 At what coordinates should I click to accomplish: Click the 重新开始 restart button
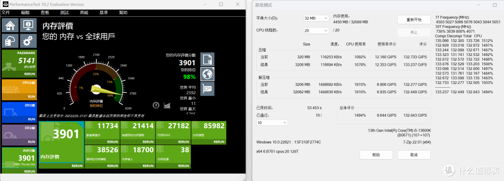point(413,20)
